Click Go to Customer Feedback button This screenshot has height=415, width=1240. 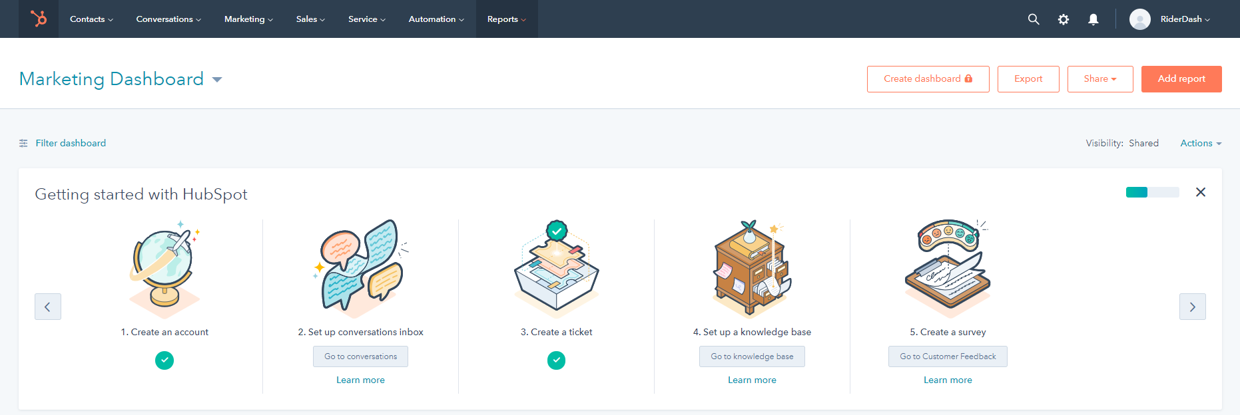(x=948, y=356)
